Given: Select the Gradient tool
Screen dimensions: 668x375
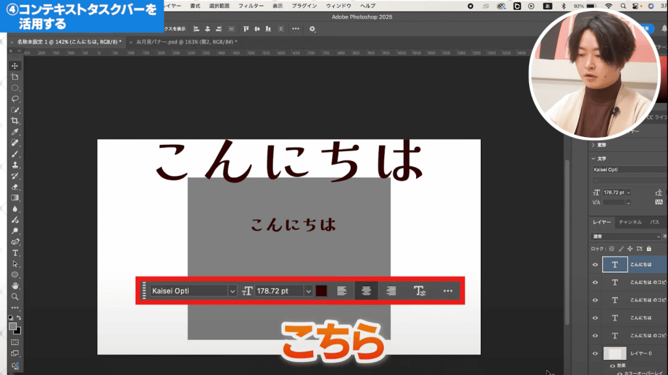Looking at the screenshot, I should 15,198.
